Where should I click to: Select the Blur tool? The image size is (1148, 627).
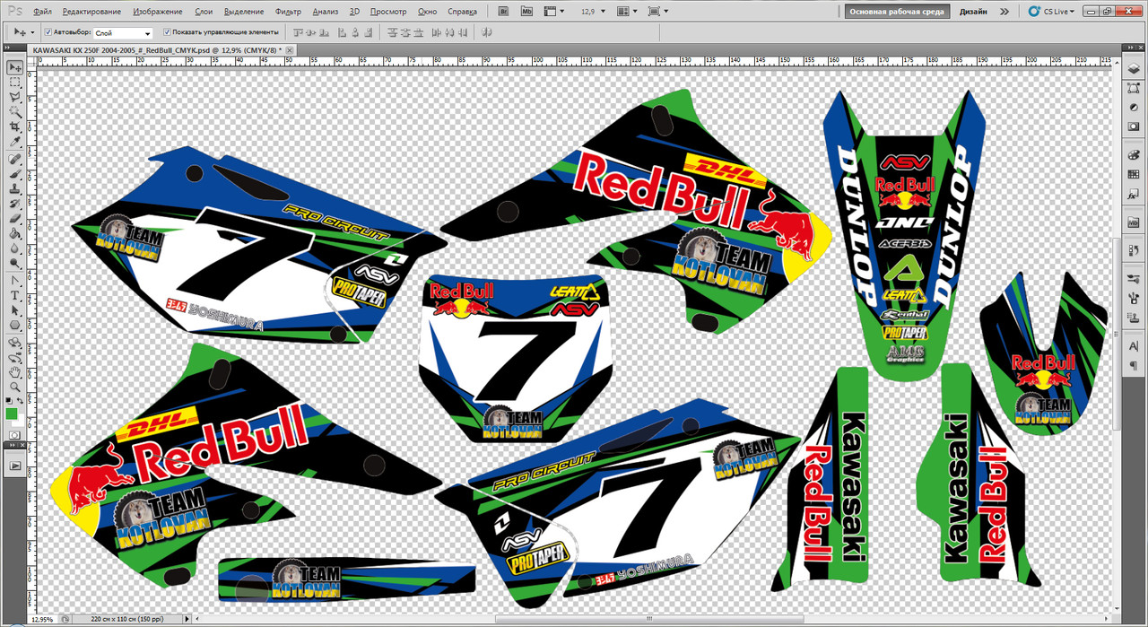point(14,248)
